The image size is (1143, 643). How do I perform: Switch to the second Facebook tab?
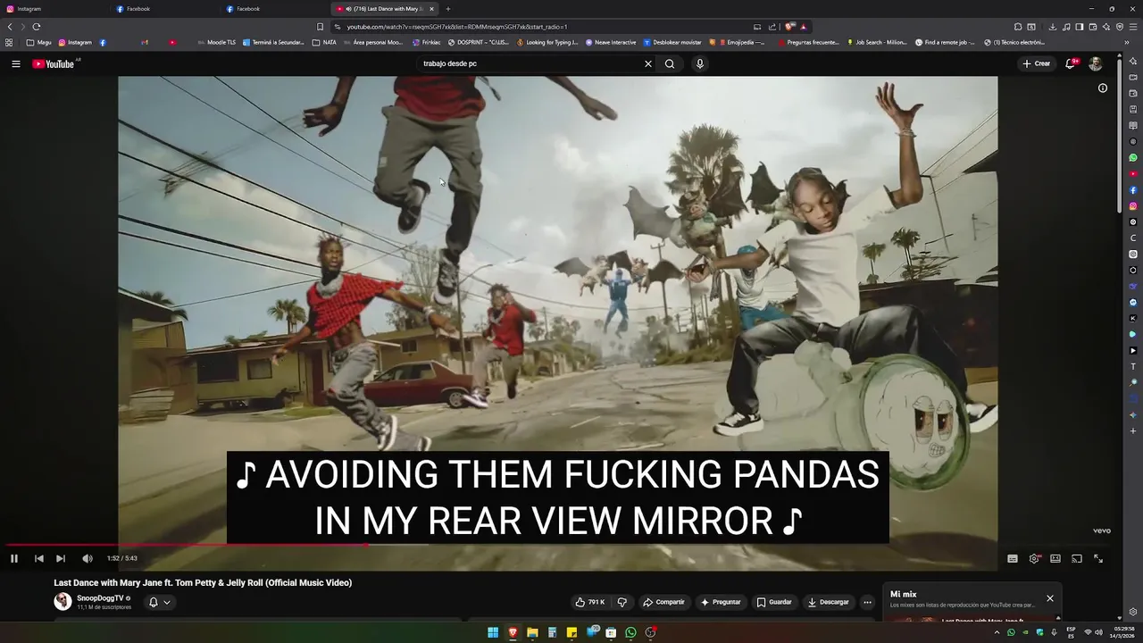pos(275,9)
